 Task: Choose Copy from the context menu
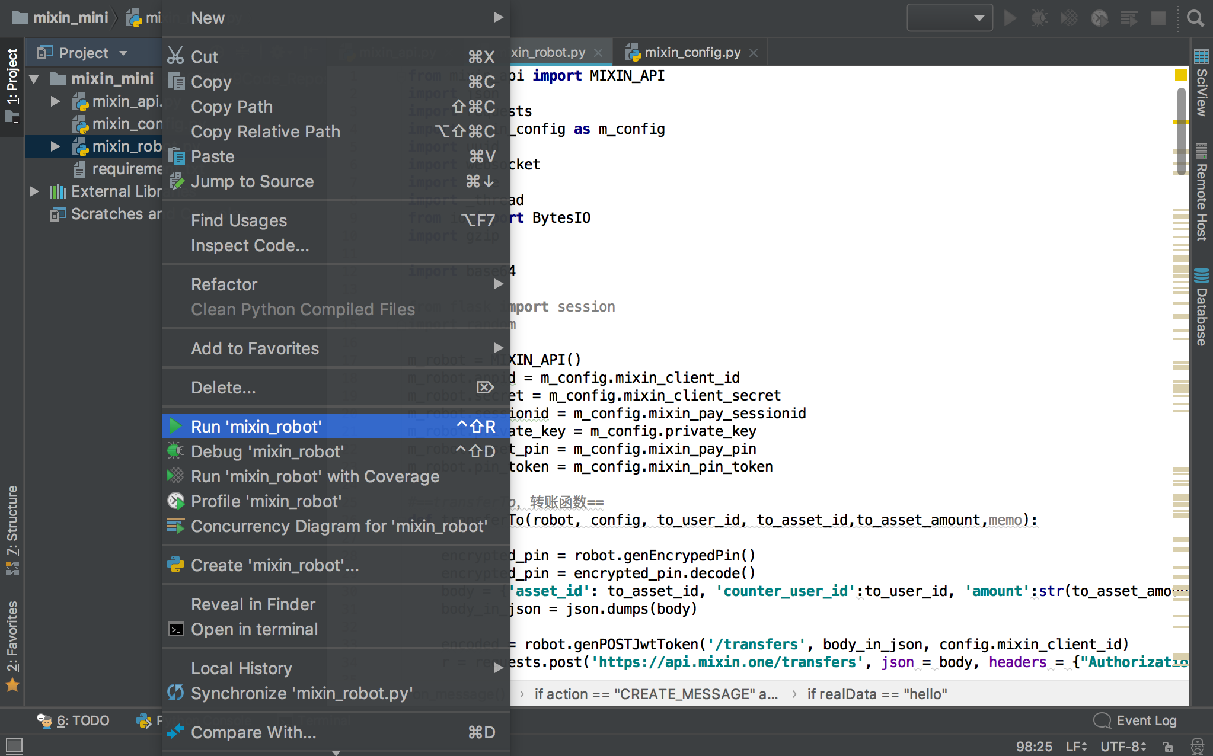[336, 81]
